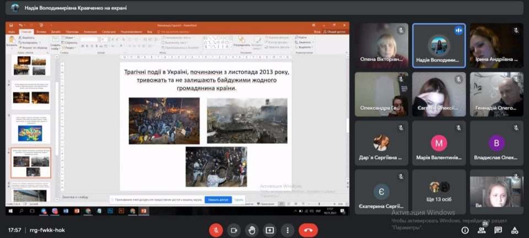Click the present screen icon
This screenshot has width=529, height=238.
click(x=269, y=230)
